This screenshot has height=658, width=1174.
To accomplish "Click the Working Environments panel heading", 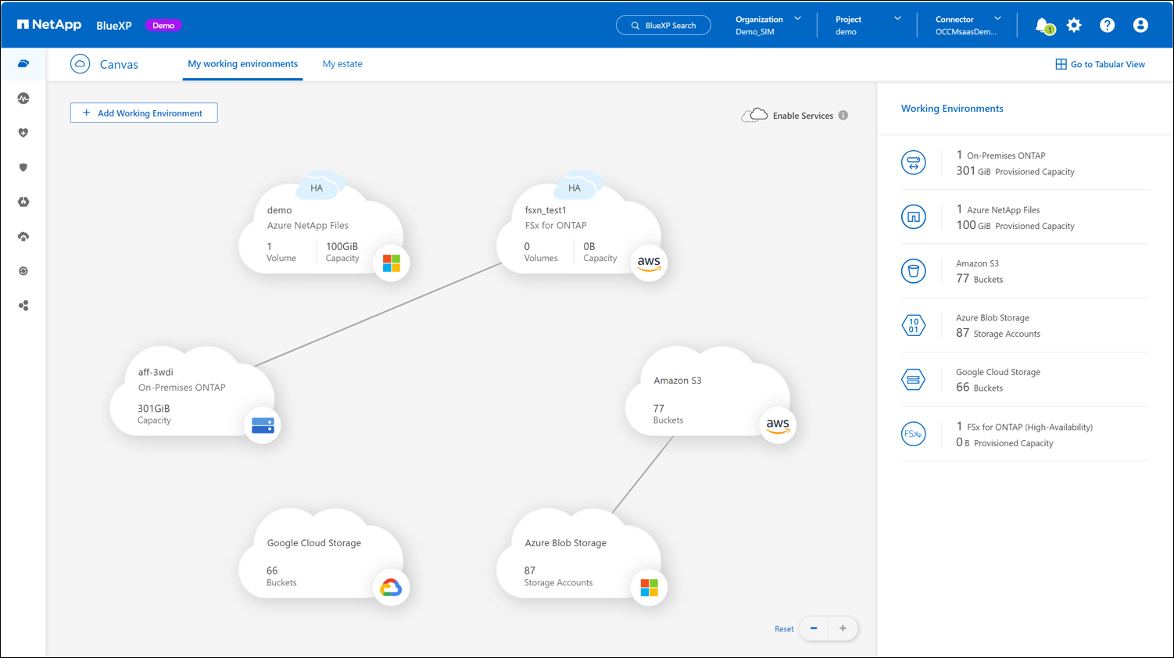I will click(x=952, y=109).
